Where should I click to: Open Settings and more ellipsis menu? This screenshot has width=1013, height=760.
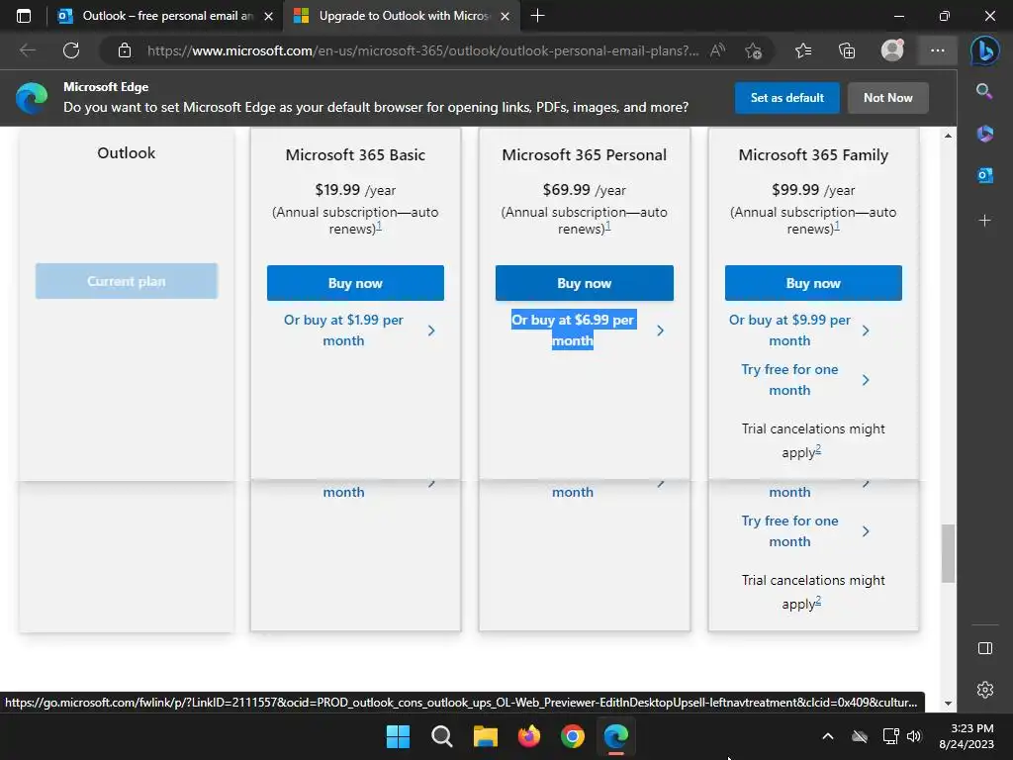(x=938, y=50)
